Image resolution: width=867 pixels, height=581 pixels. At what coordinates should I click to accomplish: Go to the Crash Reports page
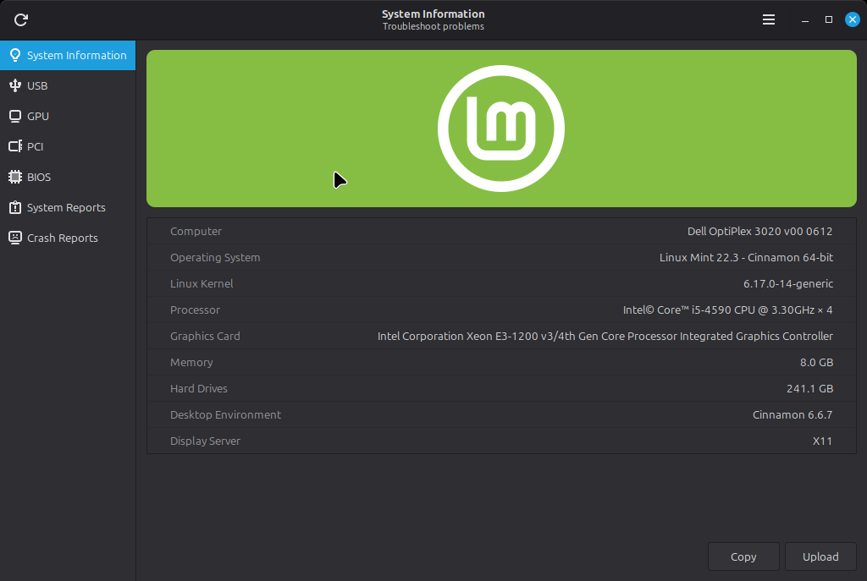[63, 238]
